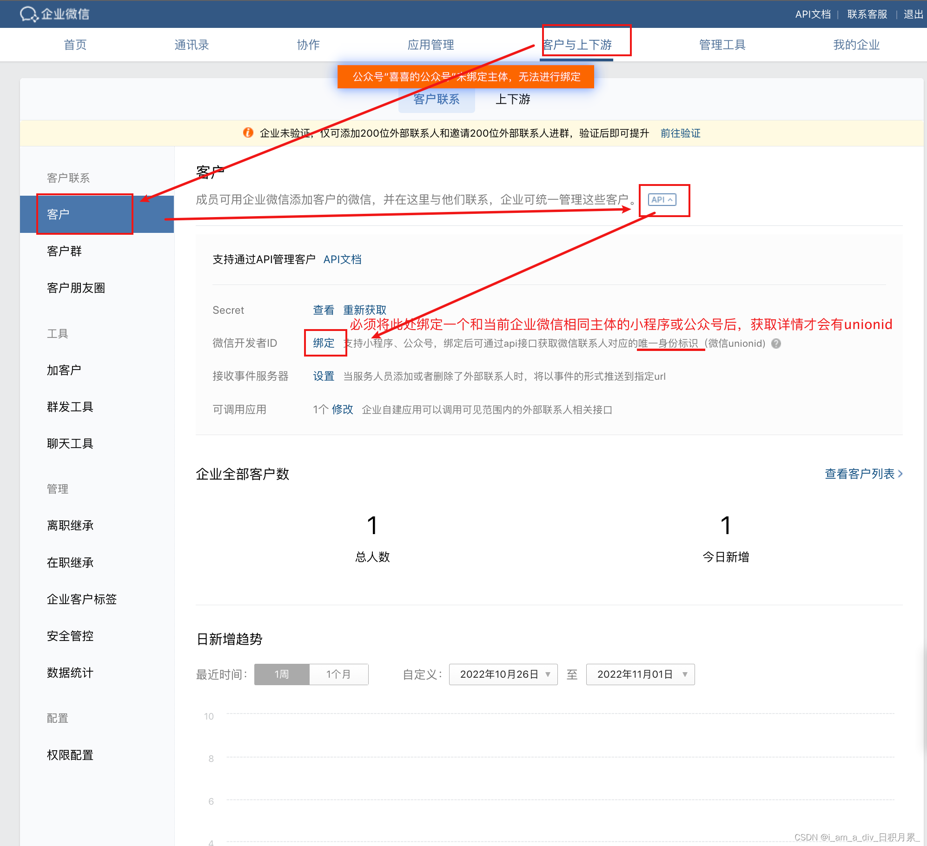
Task: Open 在职继承 in sidebar
Action: coord(70,563)
